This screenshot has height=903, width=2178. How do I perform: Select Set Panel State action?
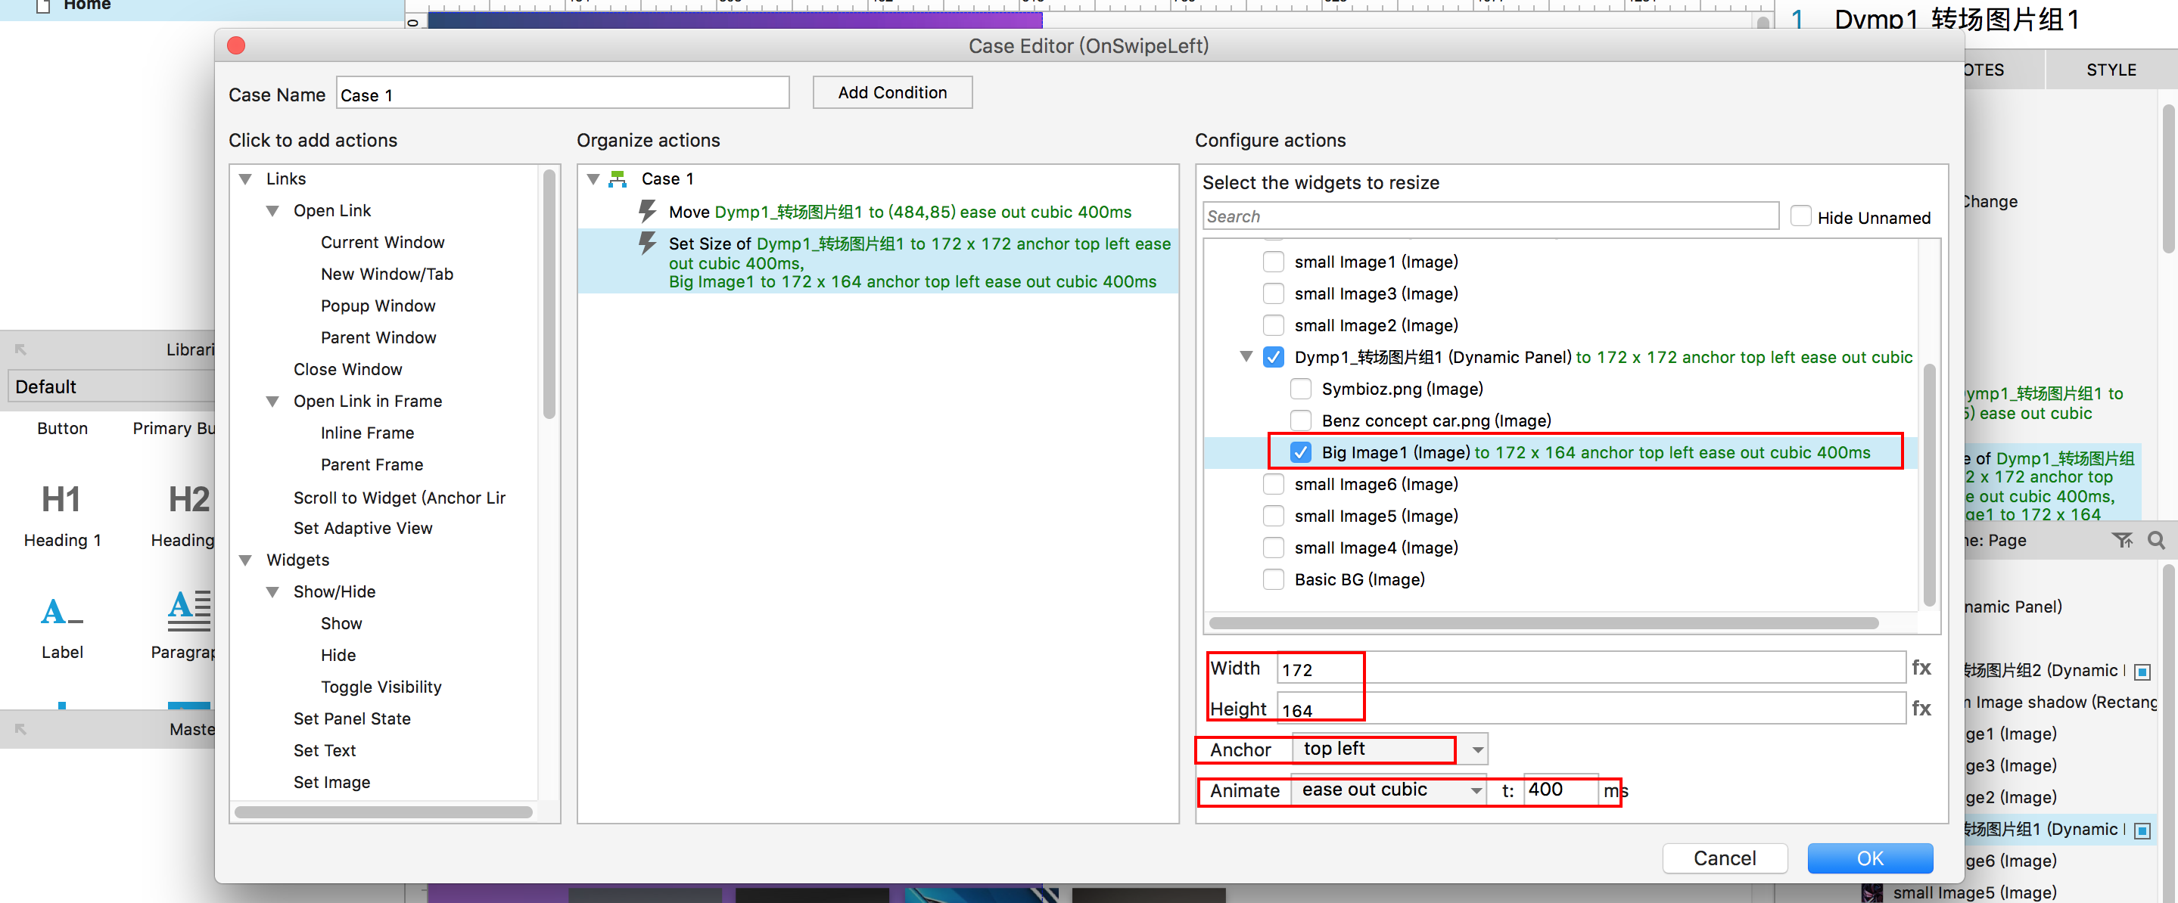pos(352,718)
